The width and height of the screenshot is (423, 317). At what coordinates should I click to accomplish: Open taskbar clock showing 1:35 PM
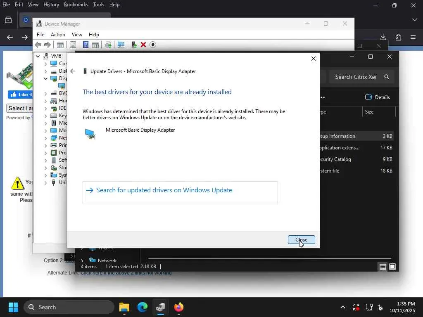coord(402,307)
